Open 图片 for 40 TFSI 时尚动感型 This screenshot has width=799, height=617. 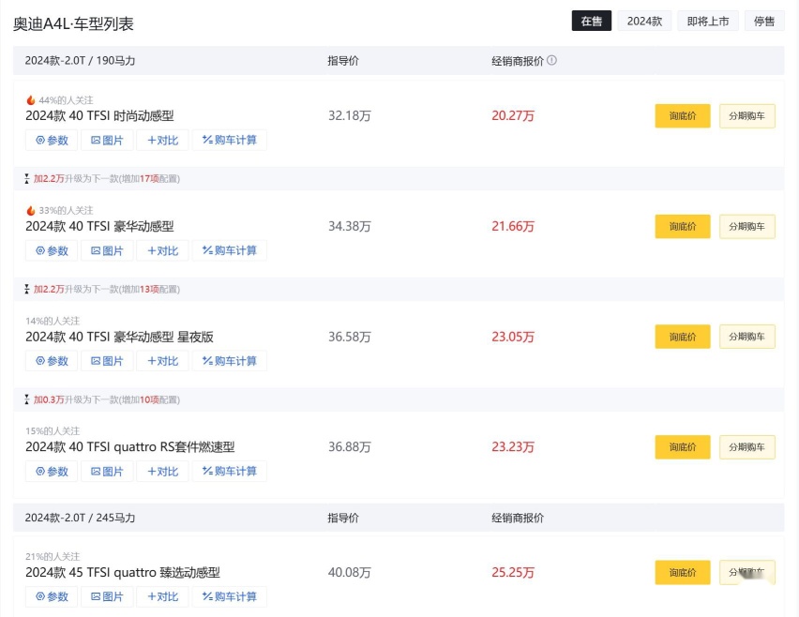(107, 140)
